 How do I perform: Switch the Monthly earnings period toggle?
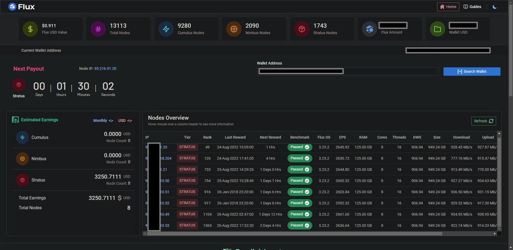coord(102,120)
